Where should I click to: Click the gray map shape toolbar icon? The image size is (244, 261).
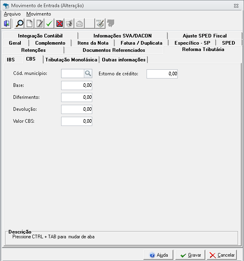pos(111,23)
